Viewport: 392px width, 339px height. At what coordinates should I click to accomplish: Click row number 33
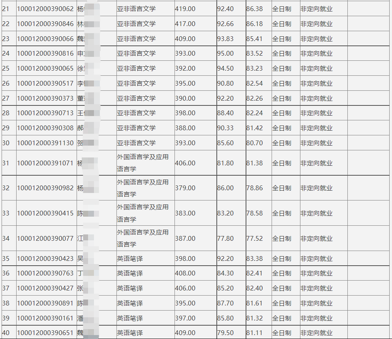tap(6, 213)
